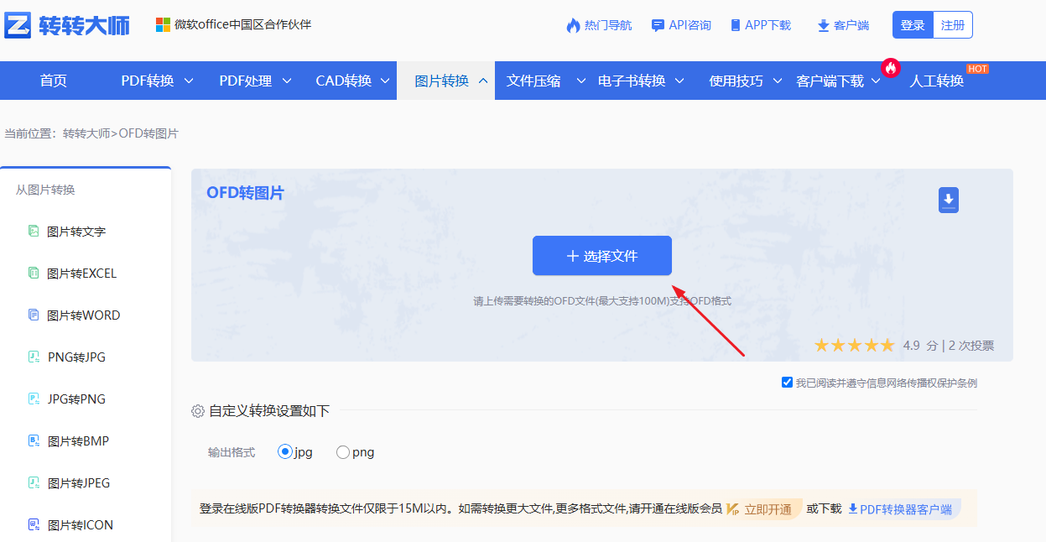Viewport: 1046px width, 542px height.
Task: Click the download icon in the OFD banner
Action: pyautogui.click(x=948, y=200)
